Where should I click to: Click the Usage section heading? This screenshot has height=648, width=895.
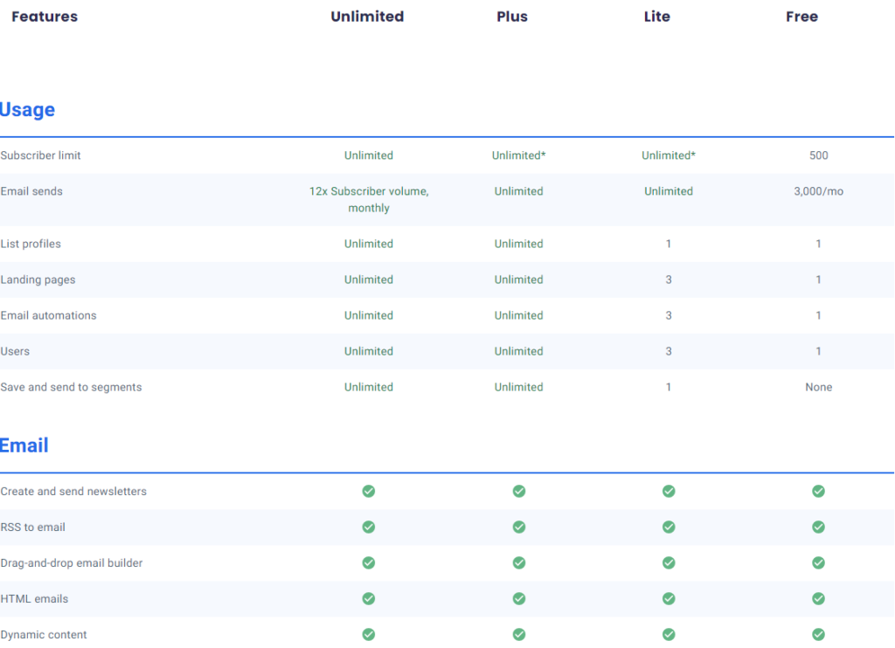(x=27, y=109)
